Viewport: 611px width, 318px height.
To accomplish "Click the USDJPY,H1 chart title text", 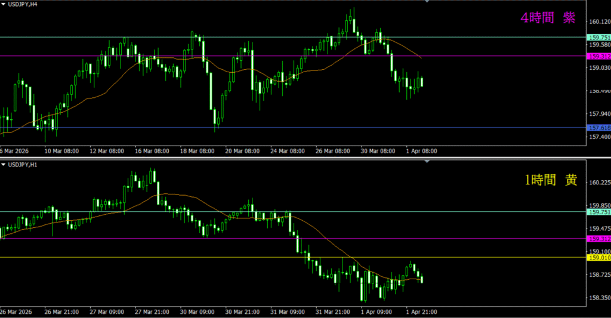I will (24, 164).
